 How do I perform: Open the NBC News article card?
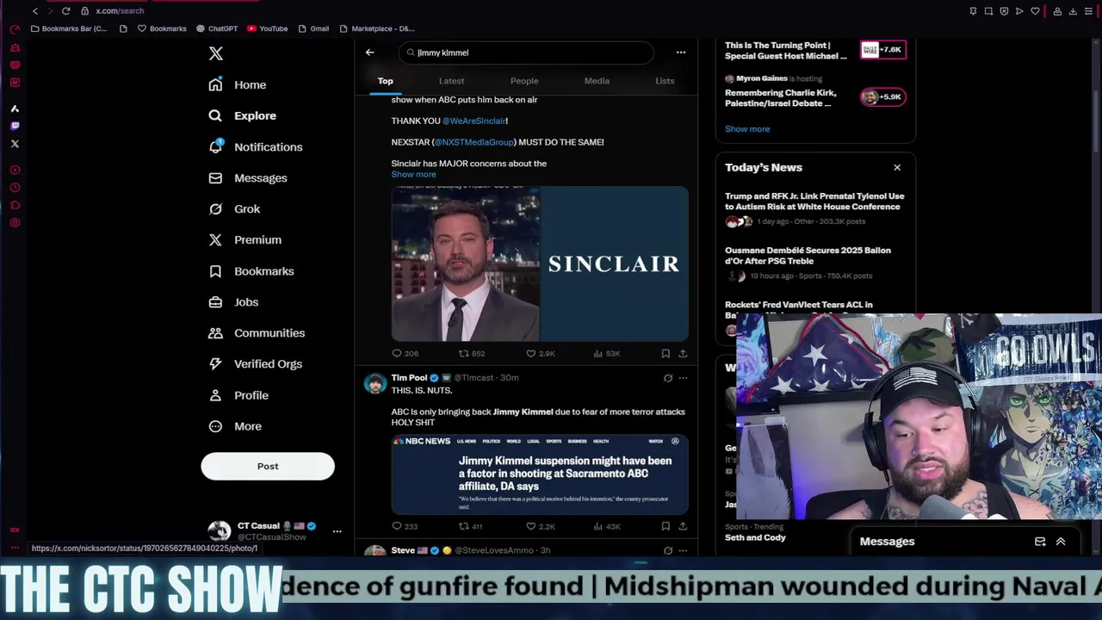540,474
